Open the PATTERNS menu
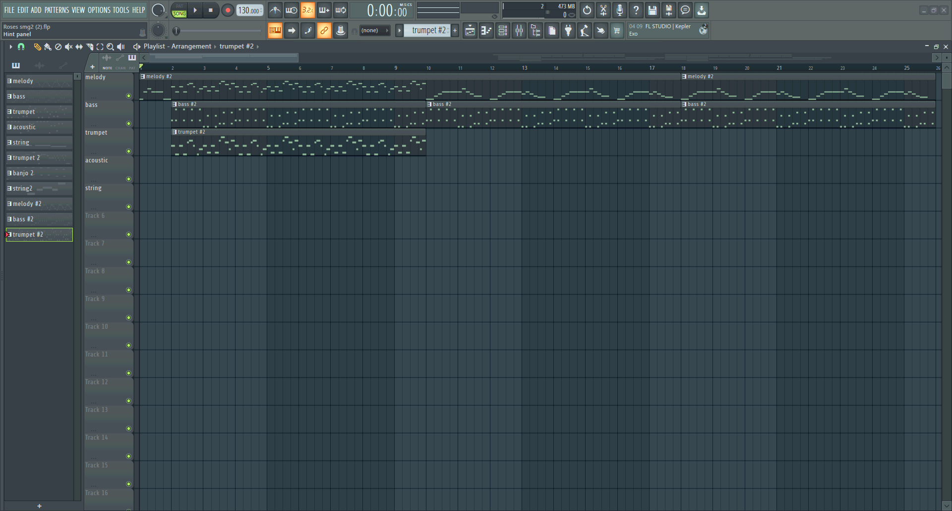This screenshot has width=952, height=511. coord(57,10)
